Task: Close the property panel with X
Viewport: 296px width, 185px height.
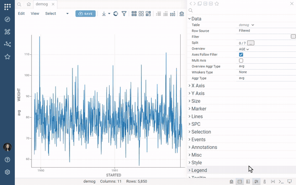Action: 292,4
